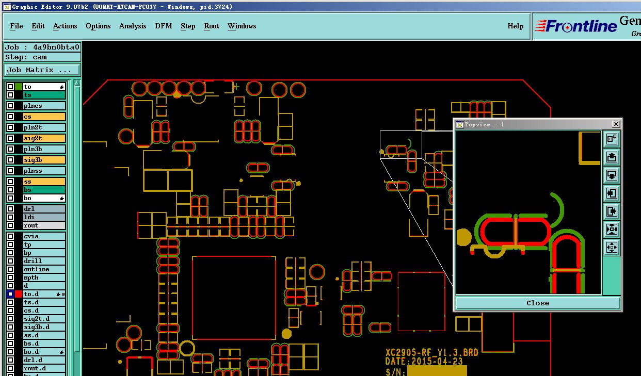Click Close in the Popview window
641x376 pixels.
[538, 303]
